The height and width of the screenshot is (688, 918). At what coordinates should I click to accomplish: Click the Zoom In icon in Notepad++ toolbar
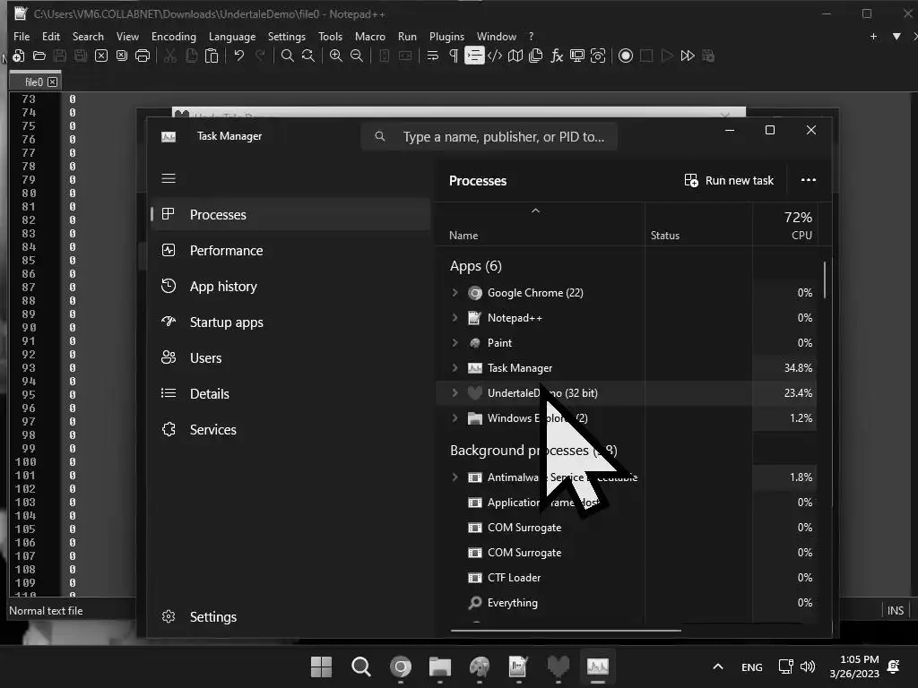[x=336, y=56]
